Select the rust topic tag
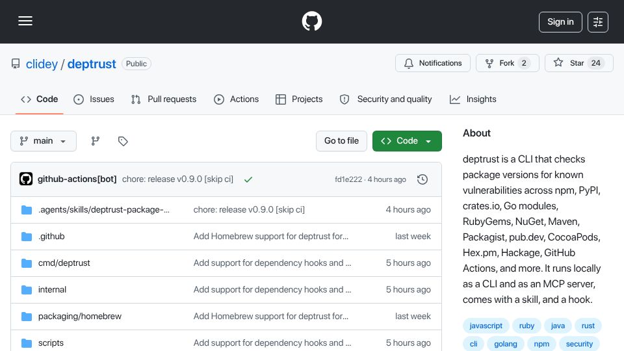Screen dimensions: 624x351 [x=588, y=326]
